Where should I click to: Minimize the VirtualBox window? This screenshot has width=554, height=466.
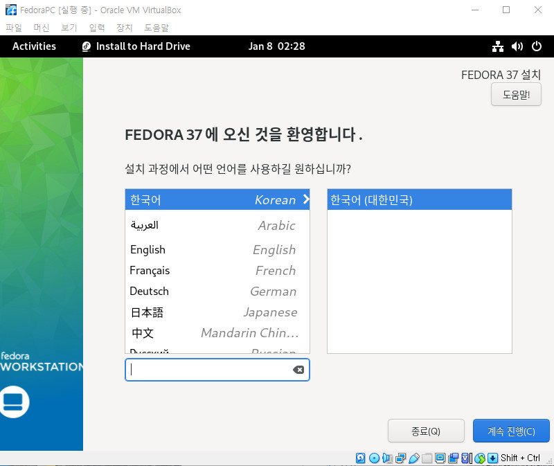475,10
